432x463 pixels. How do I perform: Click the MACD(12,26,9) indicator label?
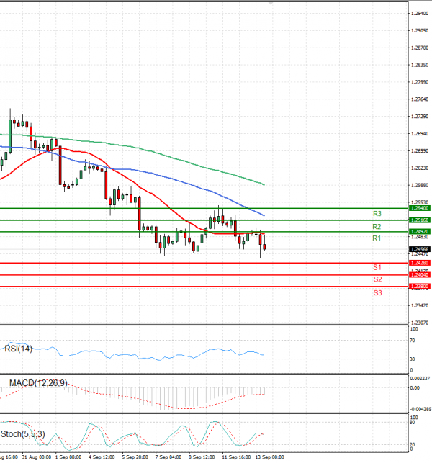coord(38,383)
